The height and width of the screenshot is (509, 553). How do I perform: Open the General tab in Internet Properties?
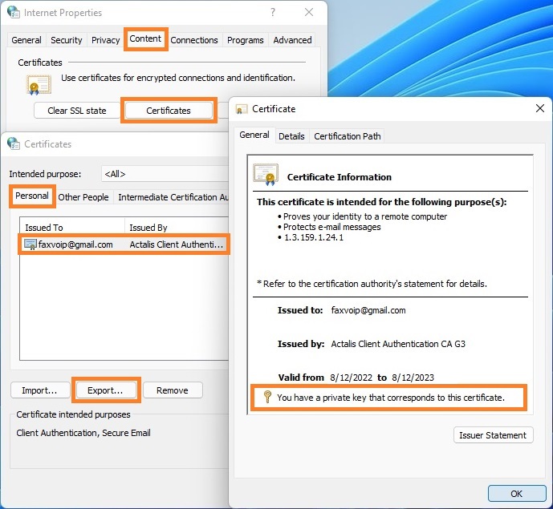point(26,40)
